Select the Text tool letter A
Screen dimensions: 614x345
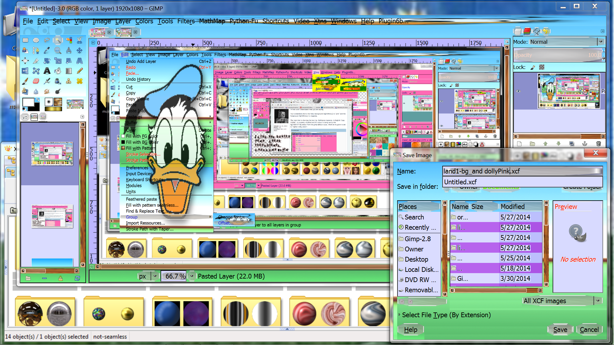[x=47, y=71]
